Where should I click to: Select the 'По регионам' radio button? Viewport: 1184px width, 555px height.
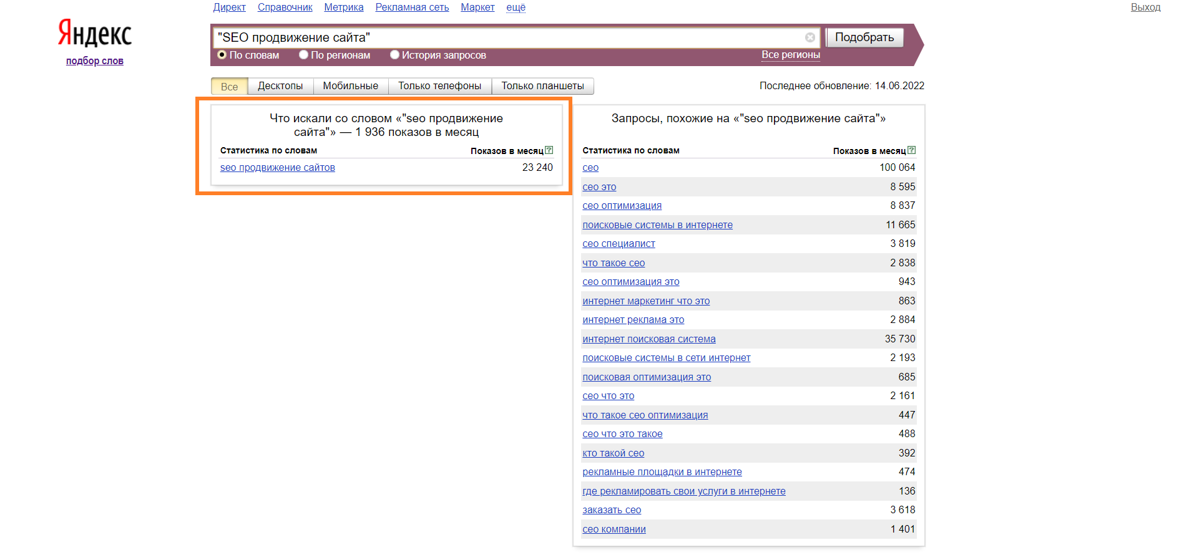pyautogui.click(x=303, y=55)
